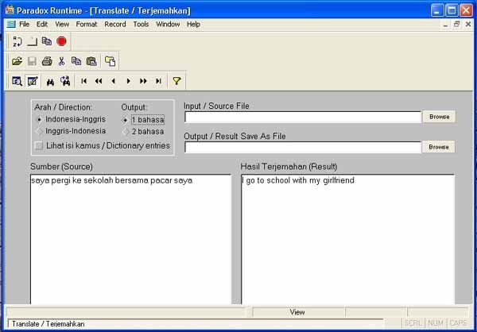Click the 'Arah / Direction:' label
Viewport: 477px width, 332px height.
click(63, 107)
